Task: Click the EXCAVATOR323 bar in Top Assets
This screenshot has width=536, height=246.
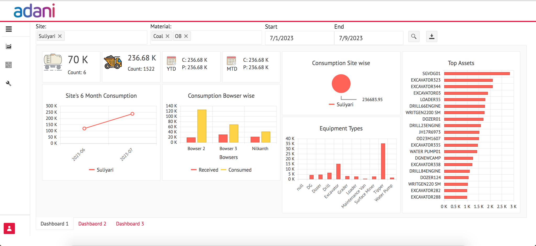Action: coord(468,80)
